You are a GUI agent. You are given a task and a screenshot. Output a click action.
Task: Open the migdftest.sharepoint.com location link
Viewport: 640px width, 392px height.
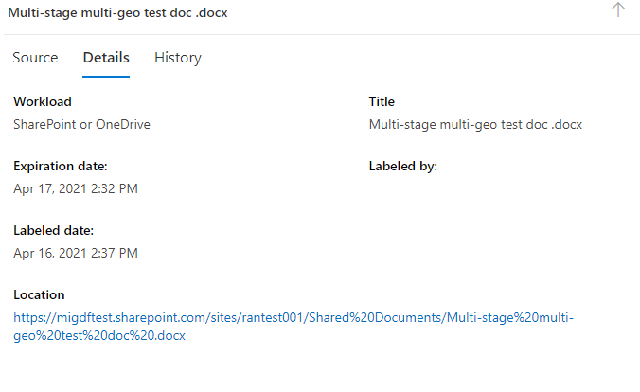[293, 317]
